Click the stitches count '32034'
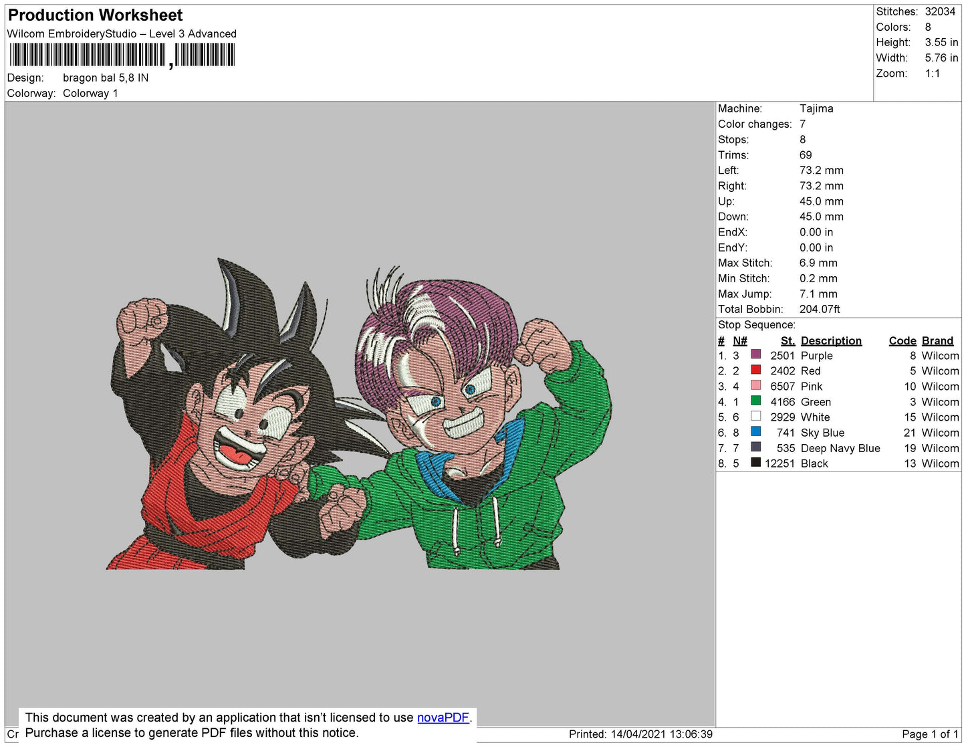966x747 pixels. [x=940, y=11]
